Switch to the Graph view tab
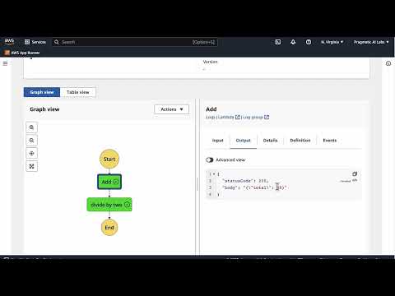 (42, 92)
